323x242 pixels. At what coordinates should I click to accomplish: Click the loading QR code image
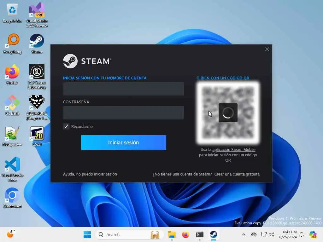pos(228,113)
